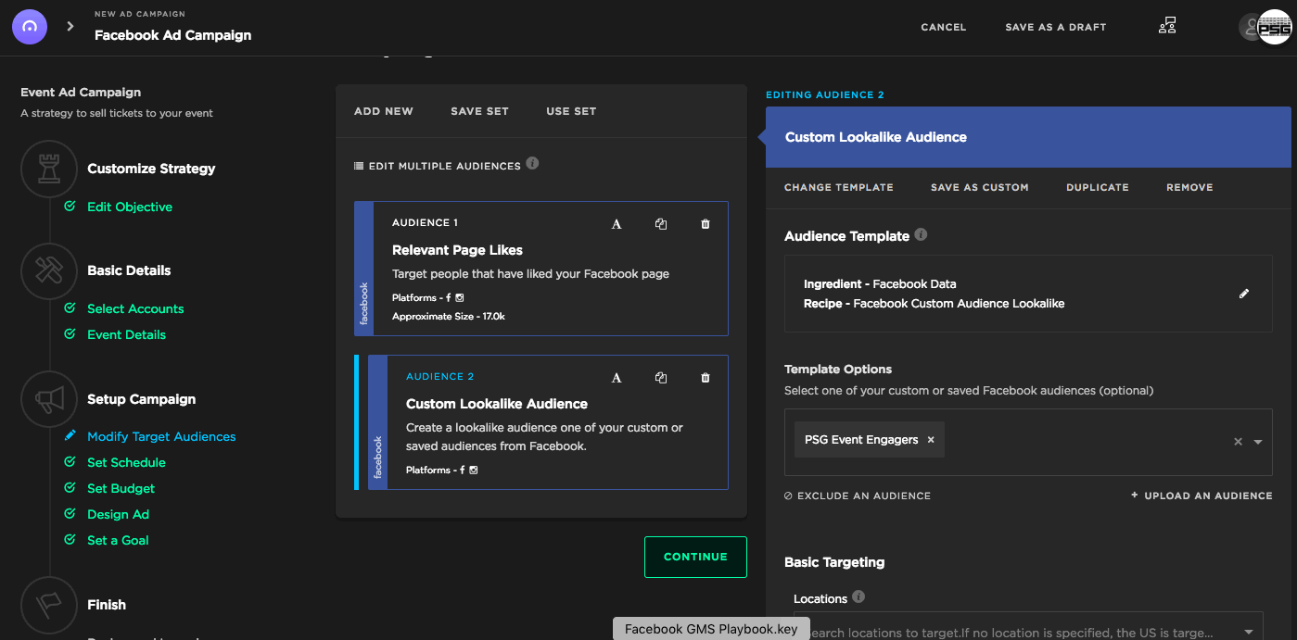1297x640 pixels.
Task: Open the team structure icon in the header
Action: [1167, 27]
